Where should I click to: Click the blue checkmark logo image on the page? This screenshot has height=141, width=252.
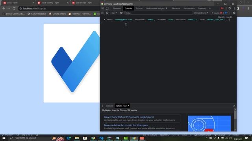point(76,61)
